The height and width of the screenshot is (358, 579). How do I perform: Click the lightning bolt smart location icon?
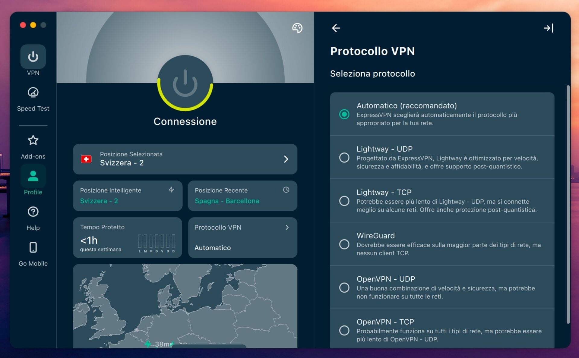pos(171,190)
